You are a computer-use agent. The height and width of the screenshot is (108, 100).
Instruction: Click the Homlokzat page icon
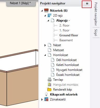[49, 55]
